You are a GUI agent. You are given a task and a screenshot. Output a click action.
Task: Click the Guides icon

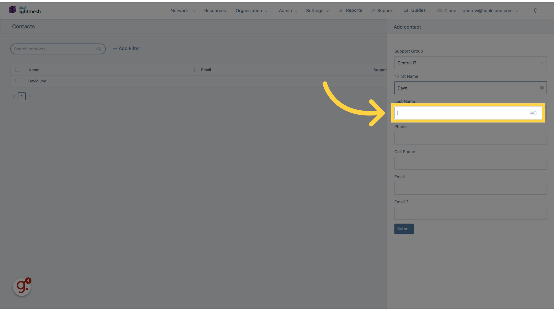click(406, 11)
